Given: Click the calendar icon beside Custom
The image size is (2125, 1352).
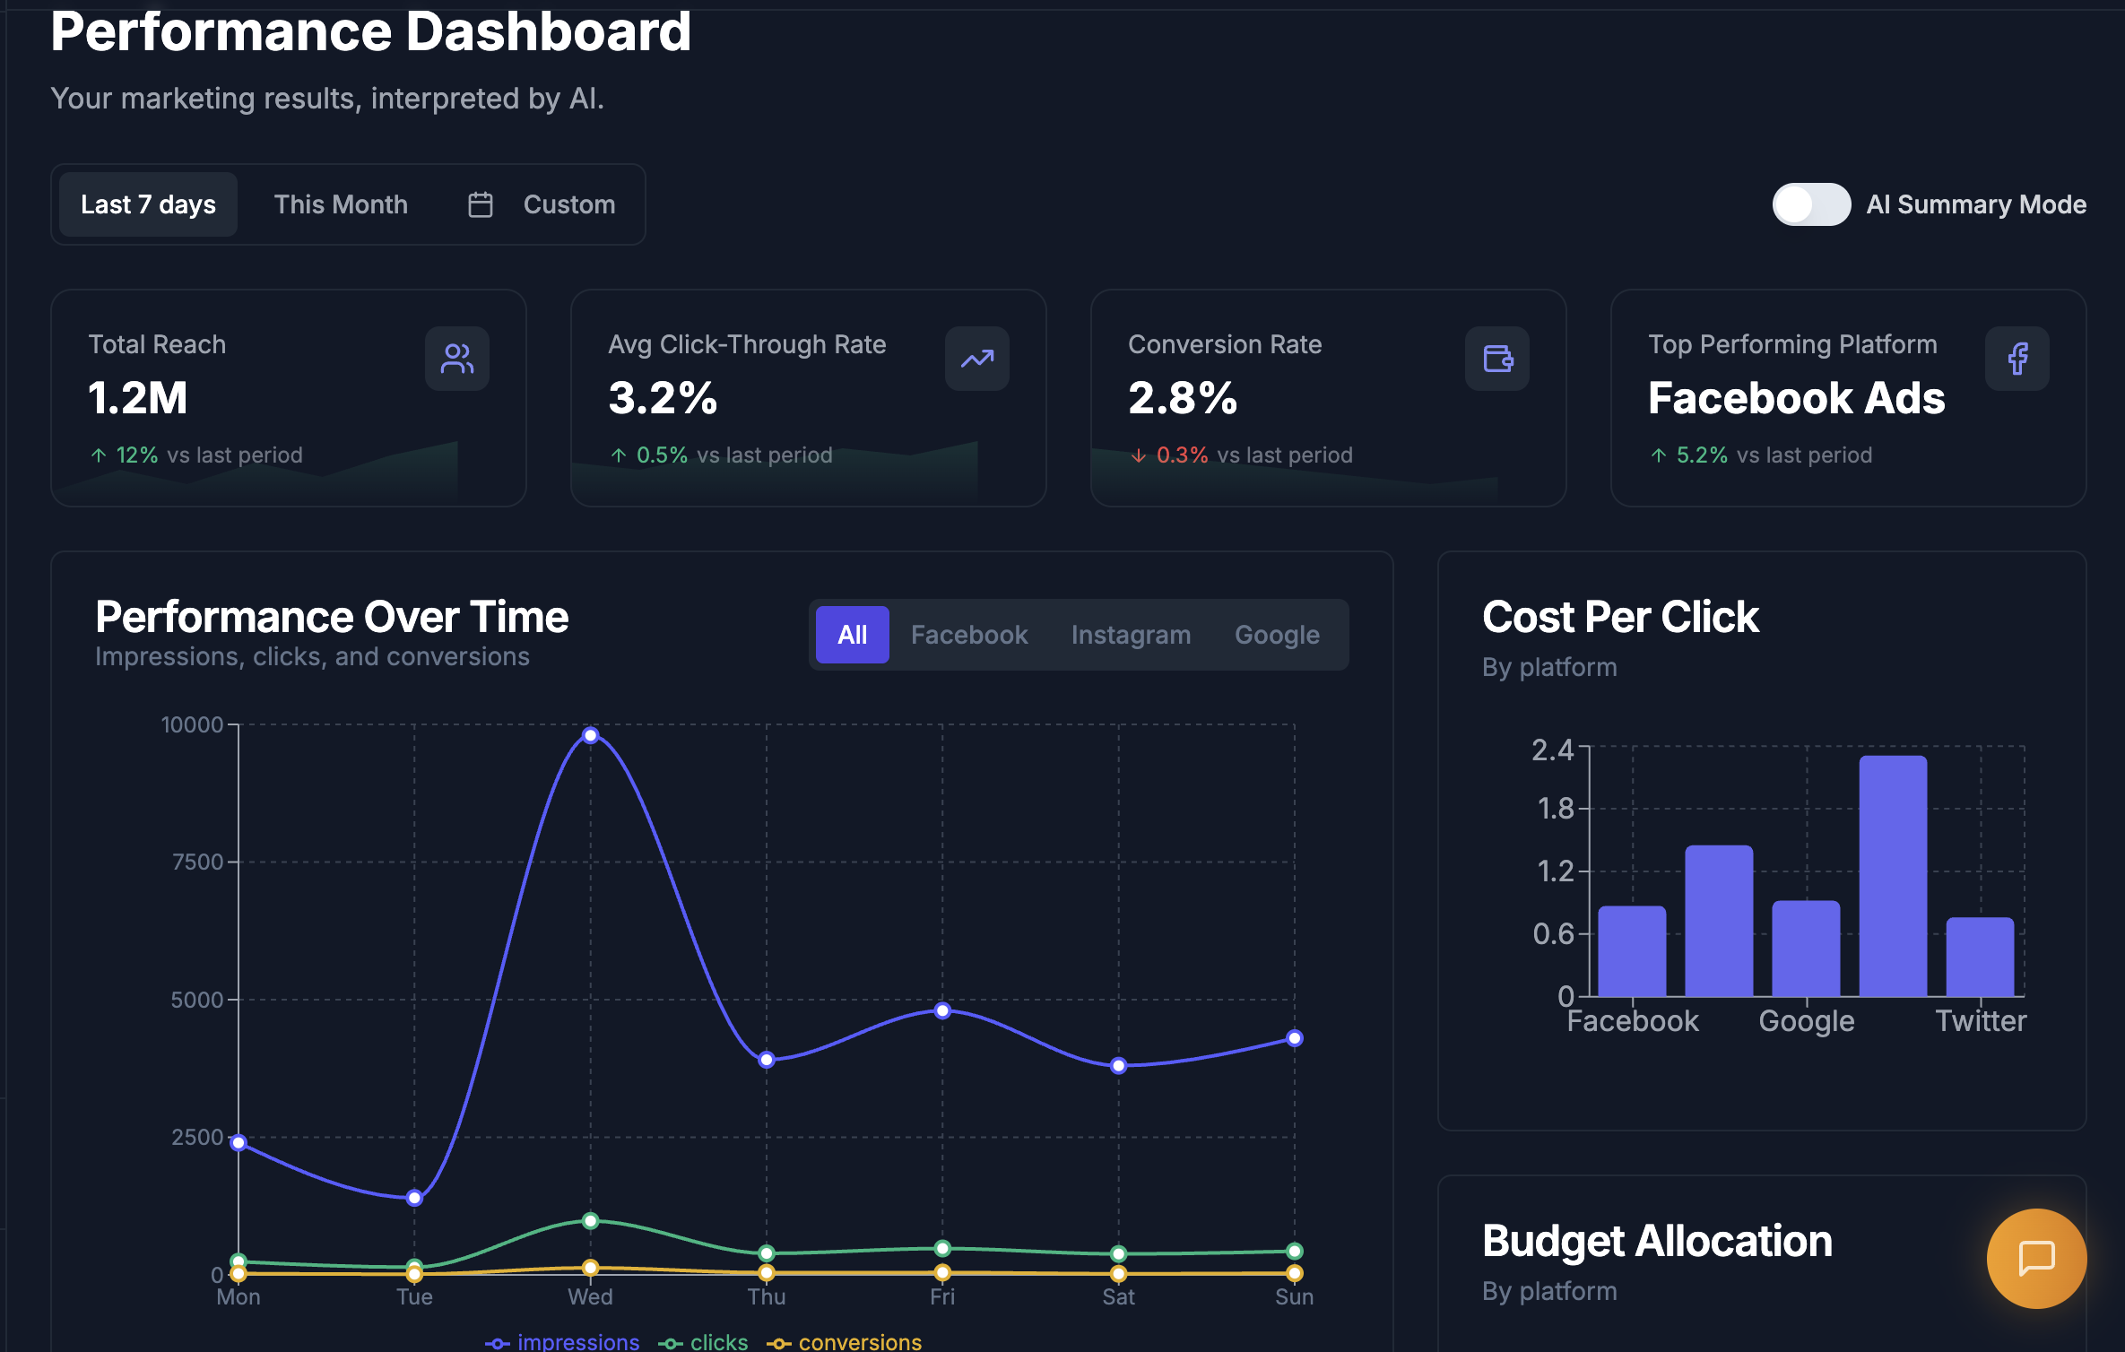Looking at the screenshot, I should pos(481,204).
